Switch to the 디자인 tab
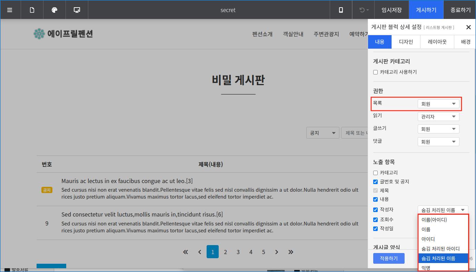The image size is (476, 272). [x=406, y=42]
